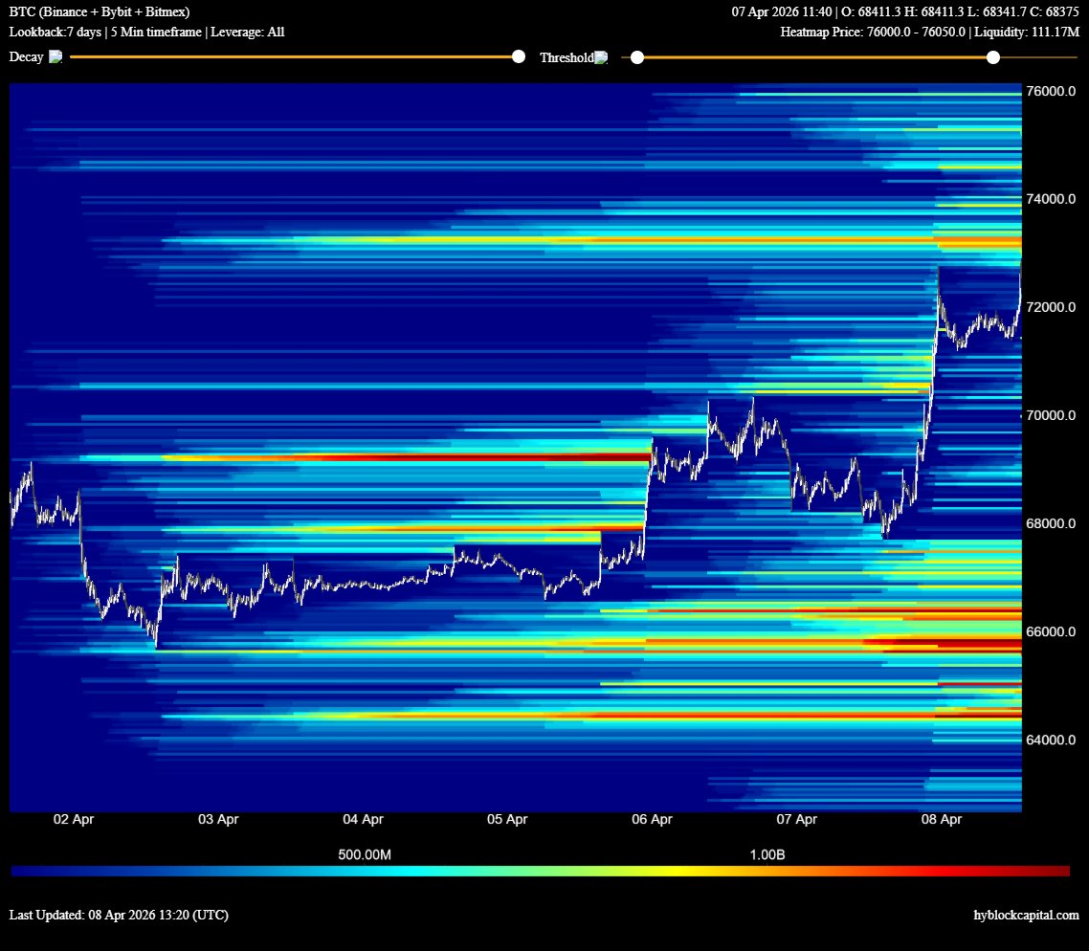Click the 76000.0 price axis label
1089x951 pixels.
pos(1051,91)
